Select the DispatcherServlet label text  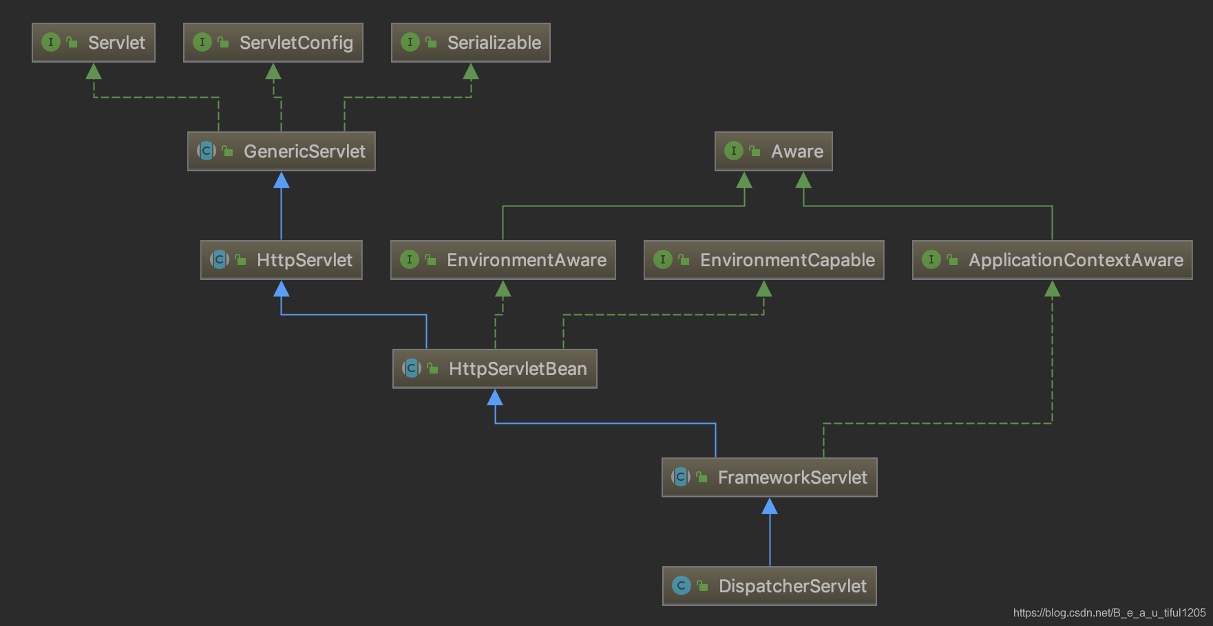tap(792, 586)
